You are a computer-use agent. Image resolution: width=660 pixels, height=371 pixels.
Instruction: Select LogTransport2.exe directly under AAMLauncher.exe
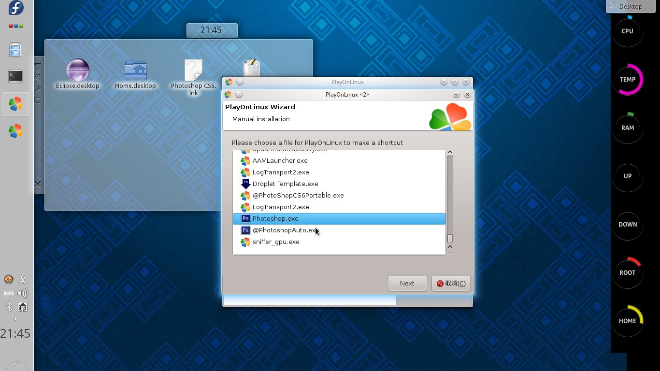click(x=339, y=172)
